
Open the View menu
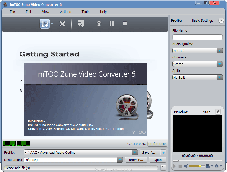pos(46,12)
